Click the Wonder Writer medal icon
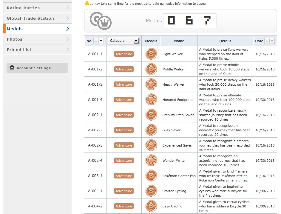This screenshot has width=281, height=214. point(151,161)
